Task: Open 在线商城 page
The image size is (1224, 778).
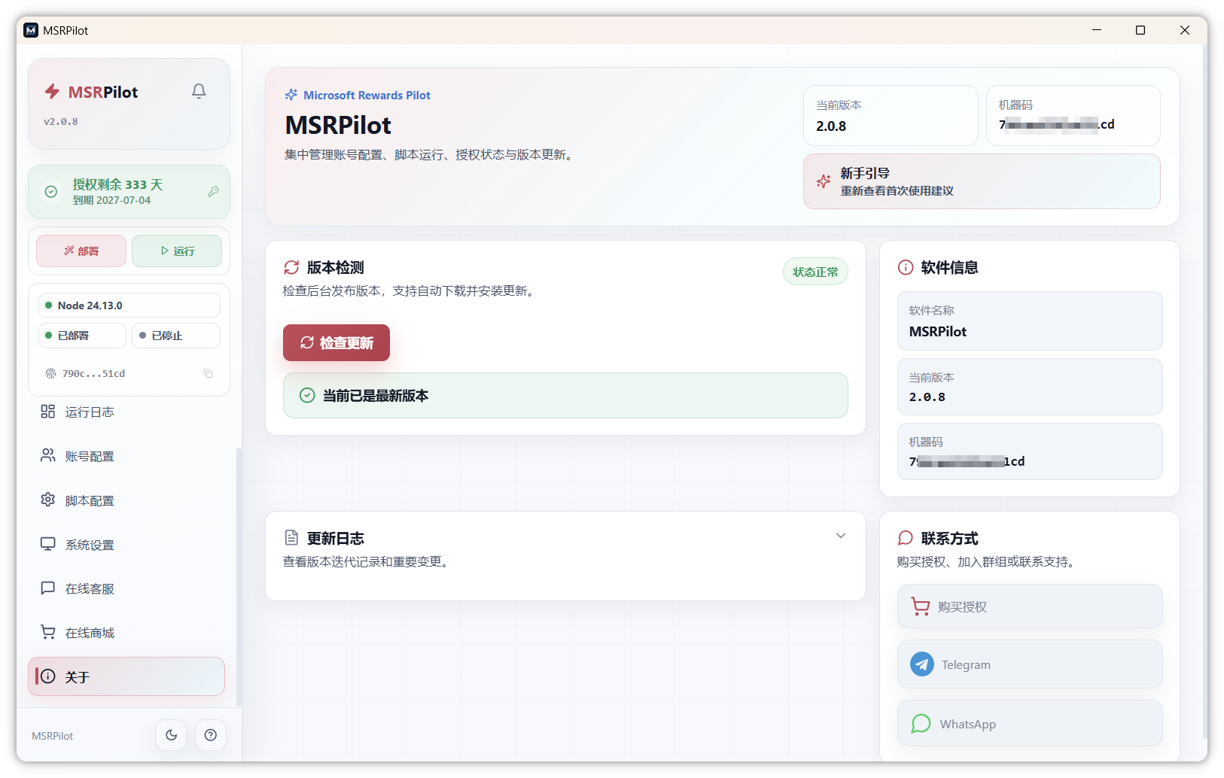Action: click(125, 633)
